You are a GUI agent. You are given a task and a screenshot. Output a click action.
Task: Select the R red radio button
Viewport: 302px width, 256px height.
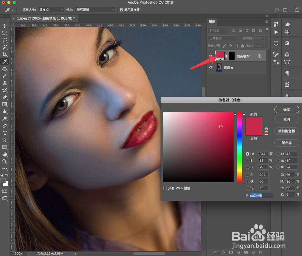pyautogui.click(x=248, y=175)
